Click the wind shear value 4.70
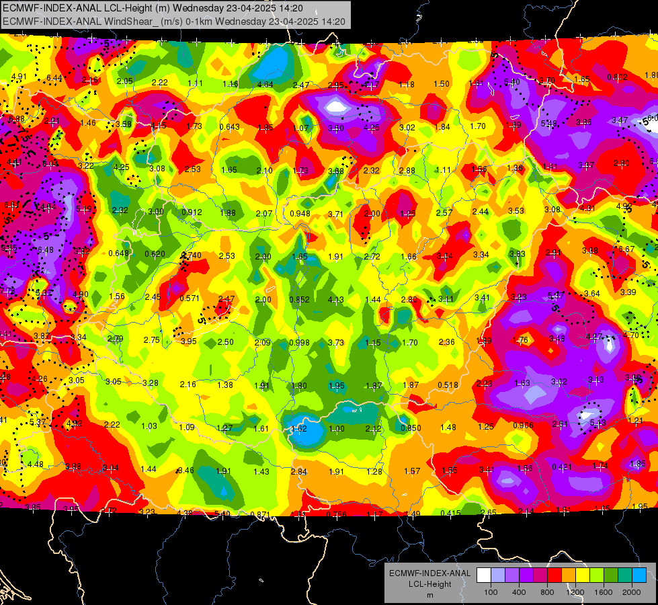 pyautogui.click(x=630, y=335)
